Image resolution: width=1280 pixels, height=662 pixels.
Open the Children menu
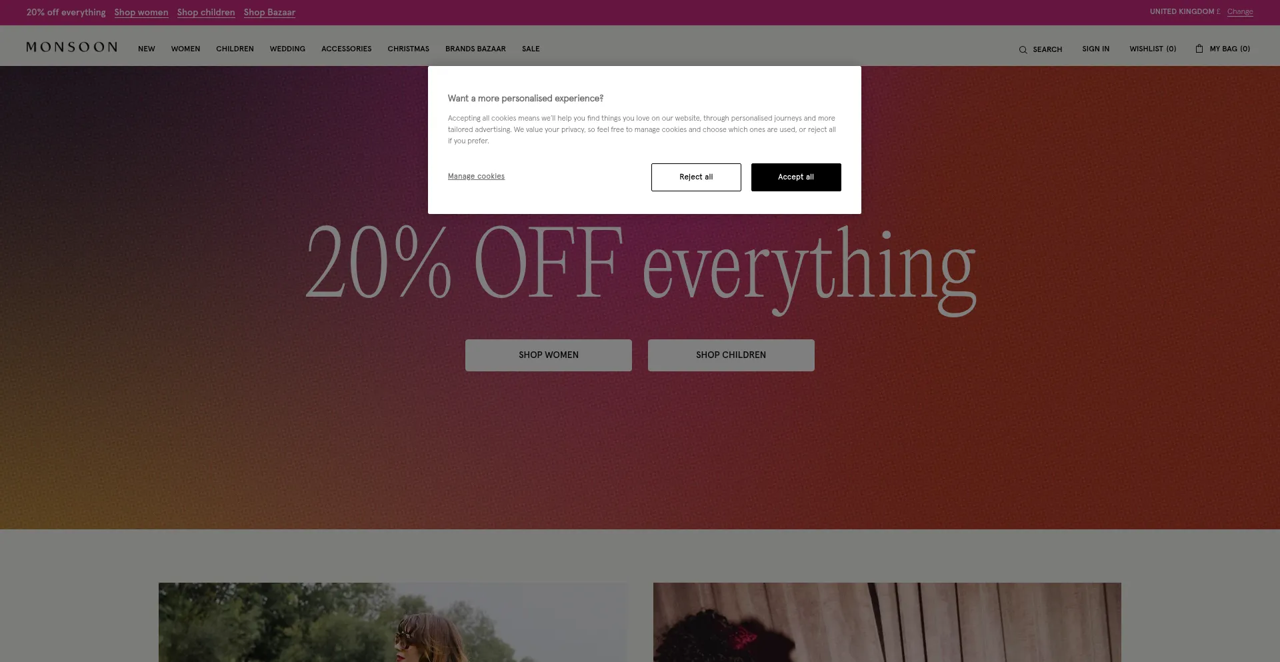(235, 49)
